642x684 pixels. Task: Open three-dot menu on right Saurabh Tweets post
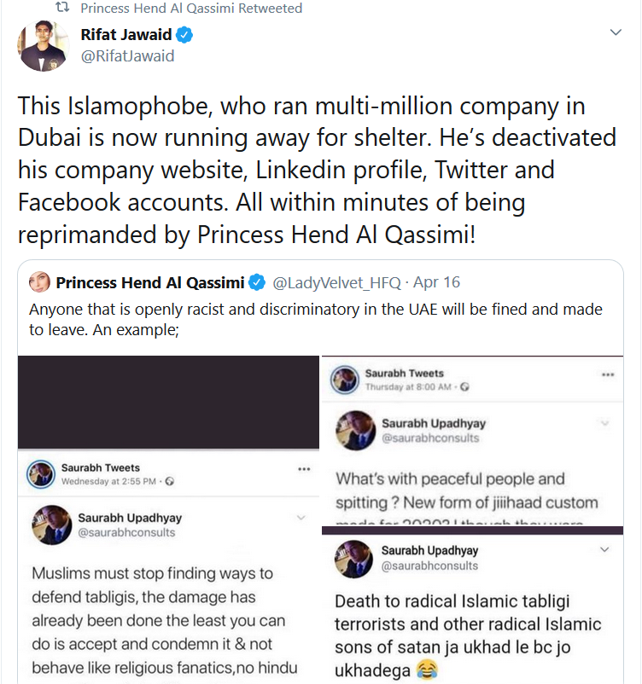click(x=607, y=374)
